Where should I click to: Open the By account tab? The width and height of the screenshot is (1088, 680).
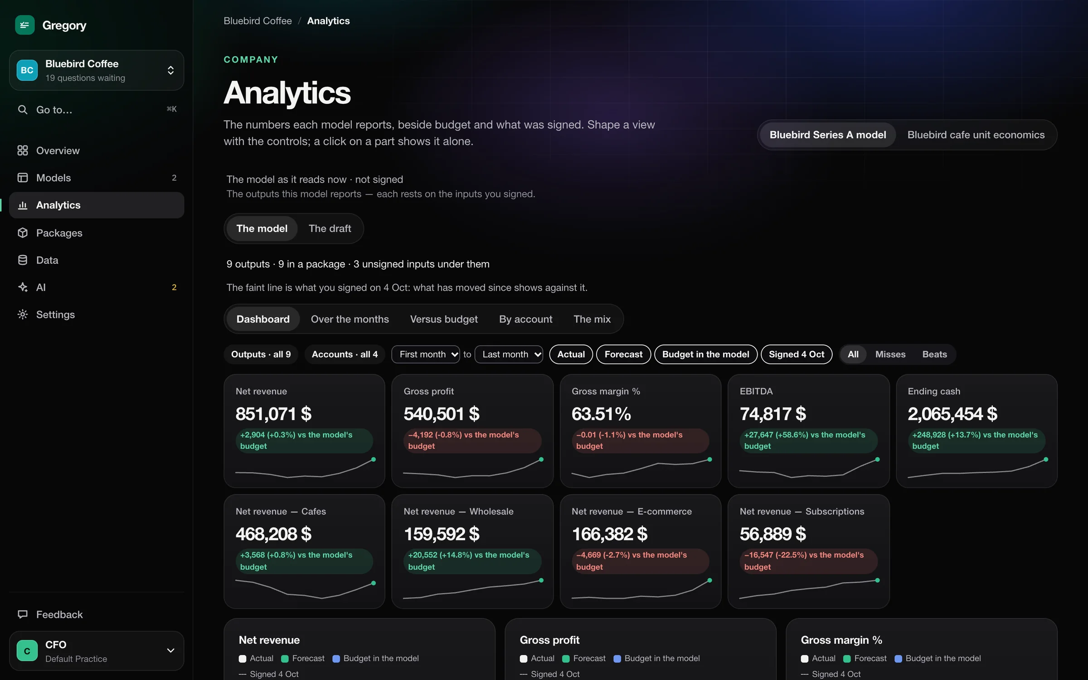point(525,319)
